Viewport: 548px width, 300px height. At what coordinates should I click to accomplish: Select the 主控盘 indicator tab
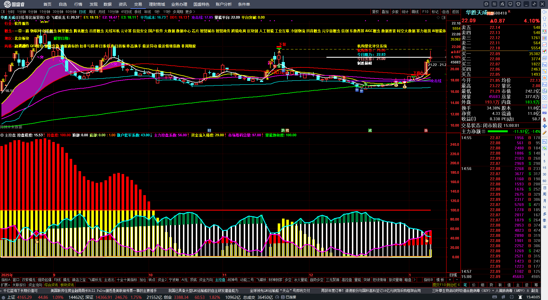[x=220, y=280]
